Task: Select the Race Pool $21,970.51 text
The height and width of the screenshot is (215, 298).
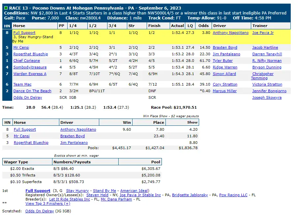Action: click(174, 107)
